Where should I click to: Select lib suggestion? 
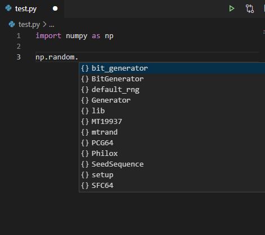click(172, 111)
